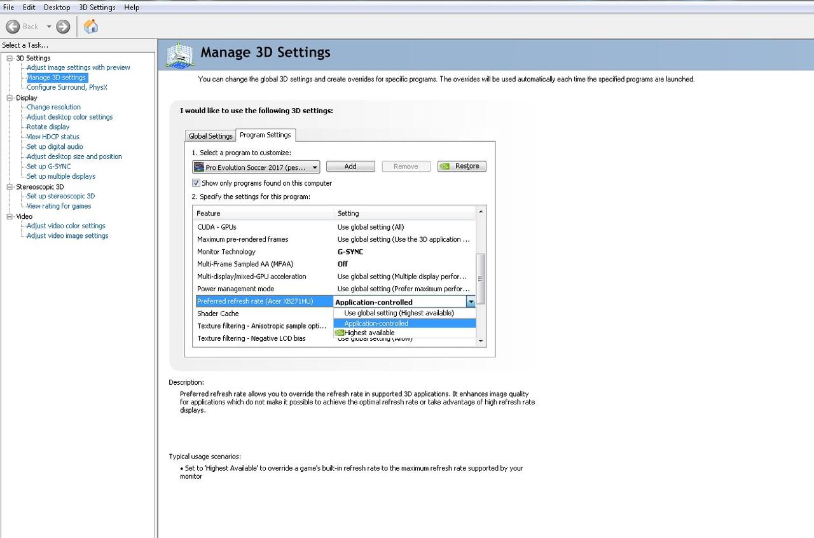814x538 pixels.
Task: Click the Setting column header
Action: click(404, 213)
